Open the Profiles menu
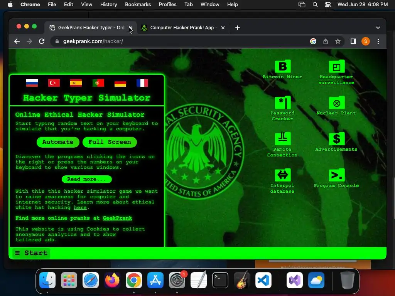 pyautogui.click(x=167, y=4)
